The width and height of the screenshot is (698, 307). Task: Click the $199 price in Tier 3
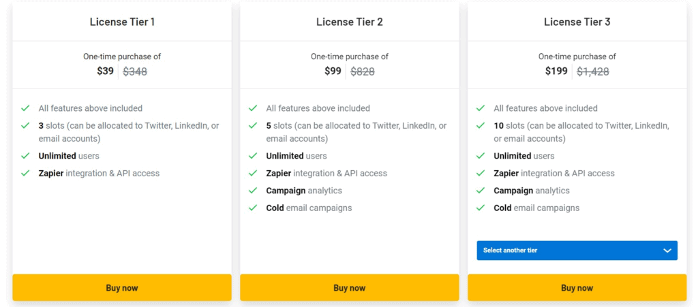click(556, 71)
